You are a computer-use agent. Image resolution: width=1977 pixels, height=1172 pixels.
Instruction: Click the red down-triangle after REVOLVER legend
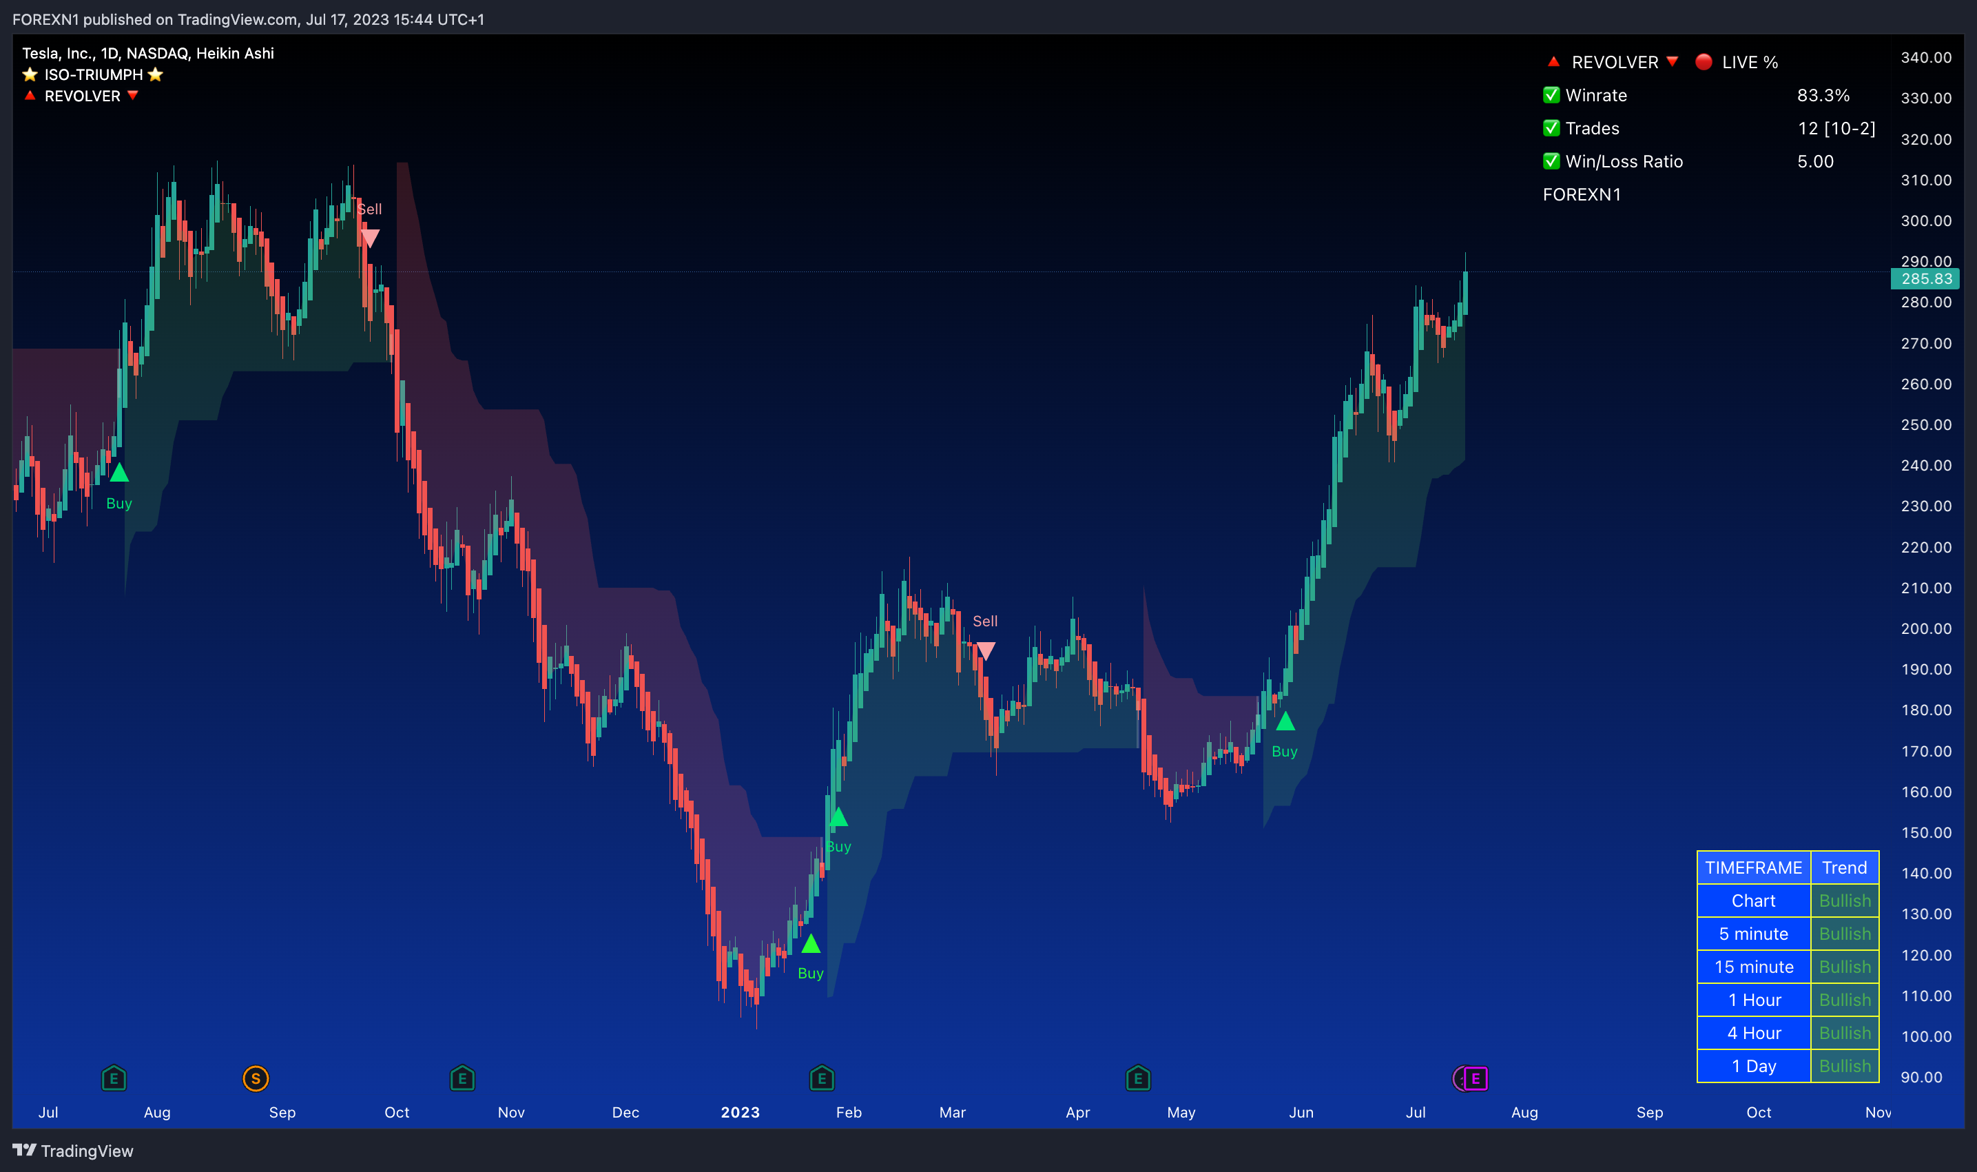133,95
